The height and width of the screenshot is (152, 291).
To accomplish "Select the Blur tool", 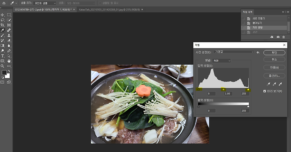I will [9, 45].
